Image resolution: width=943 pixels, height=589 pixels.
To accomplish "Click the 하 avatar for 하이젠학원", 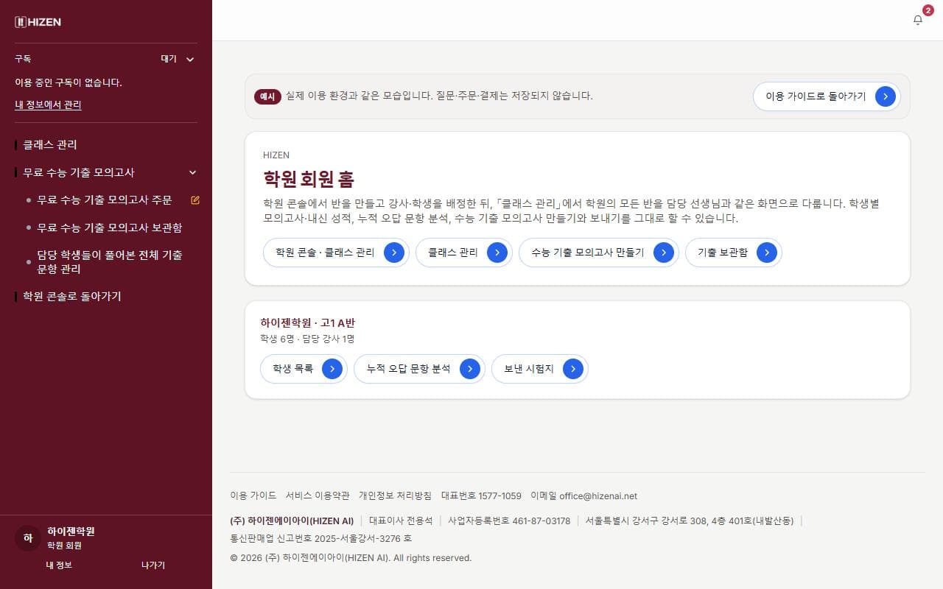I will tap(28, 538).
